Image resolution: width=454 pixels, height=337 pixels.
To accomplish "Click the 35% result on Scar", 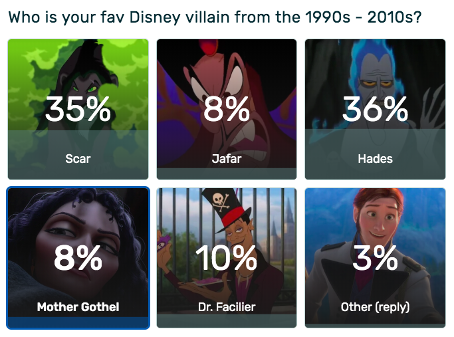I will point(78,109).
